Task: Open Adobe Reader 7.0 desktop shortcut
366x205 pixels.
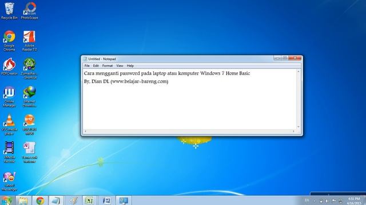Action: click(29, 40)
